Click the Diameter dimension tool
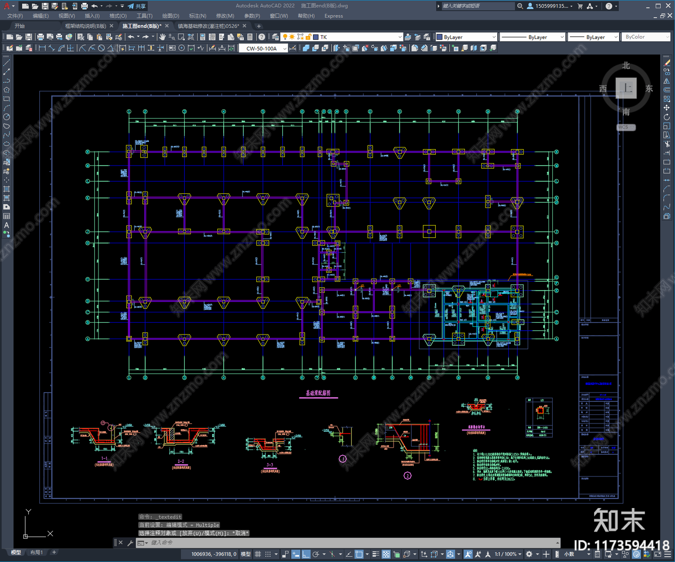 click(x=101, y=48)
